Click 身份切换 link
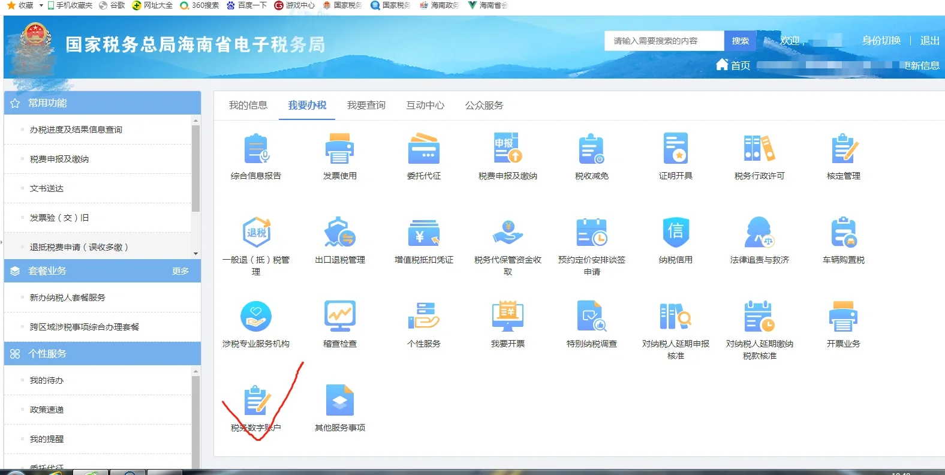The width and height of the screenshot is (945, 475). coord(881,41)
